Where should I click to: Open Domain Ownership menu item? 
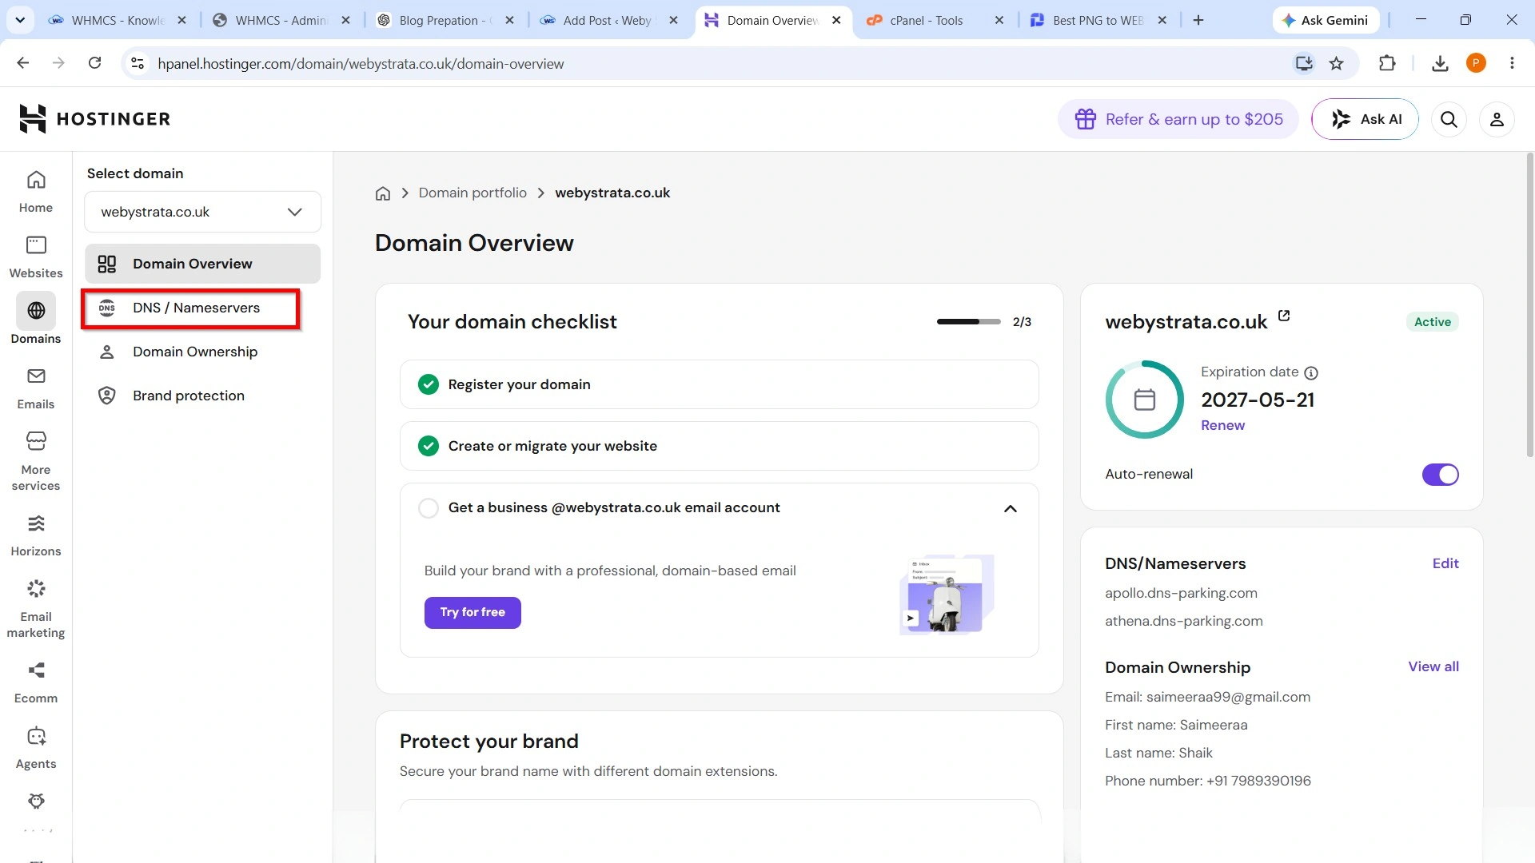coord(202,352)
